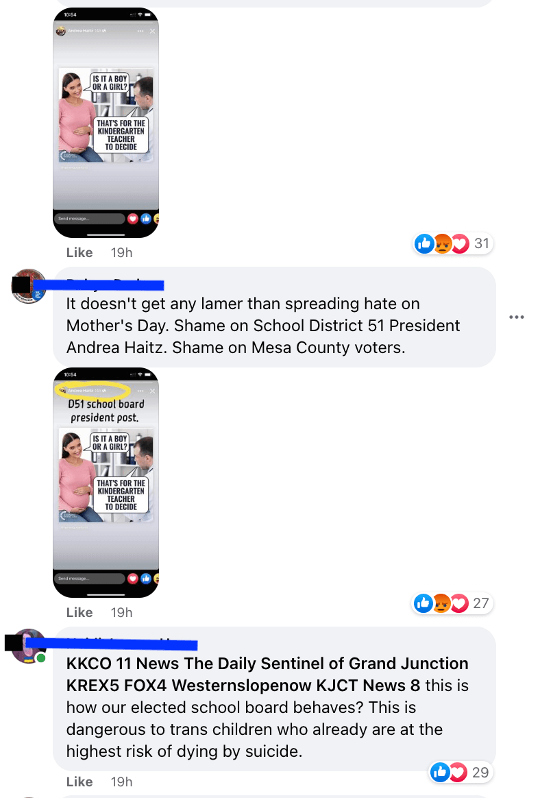
Task: Open the KREX5 FOX4 Westernslopenow tag
Action: pos(189,685)
